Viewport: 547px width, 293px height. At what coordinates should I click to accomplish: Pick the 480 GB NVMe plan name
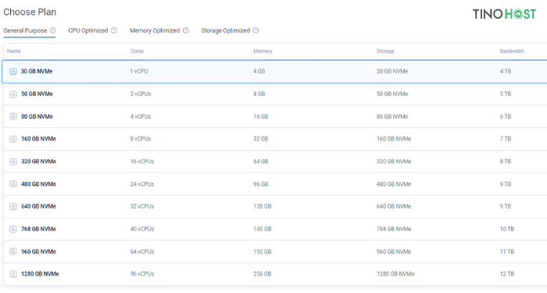(x=38, y=184)
